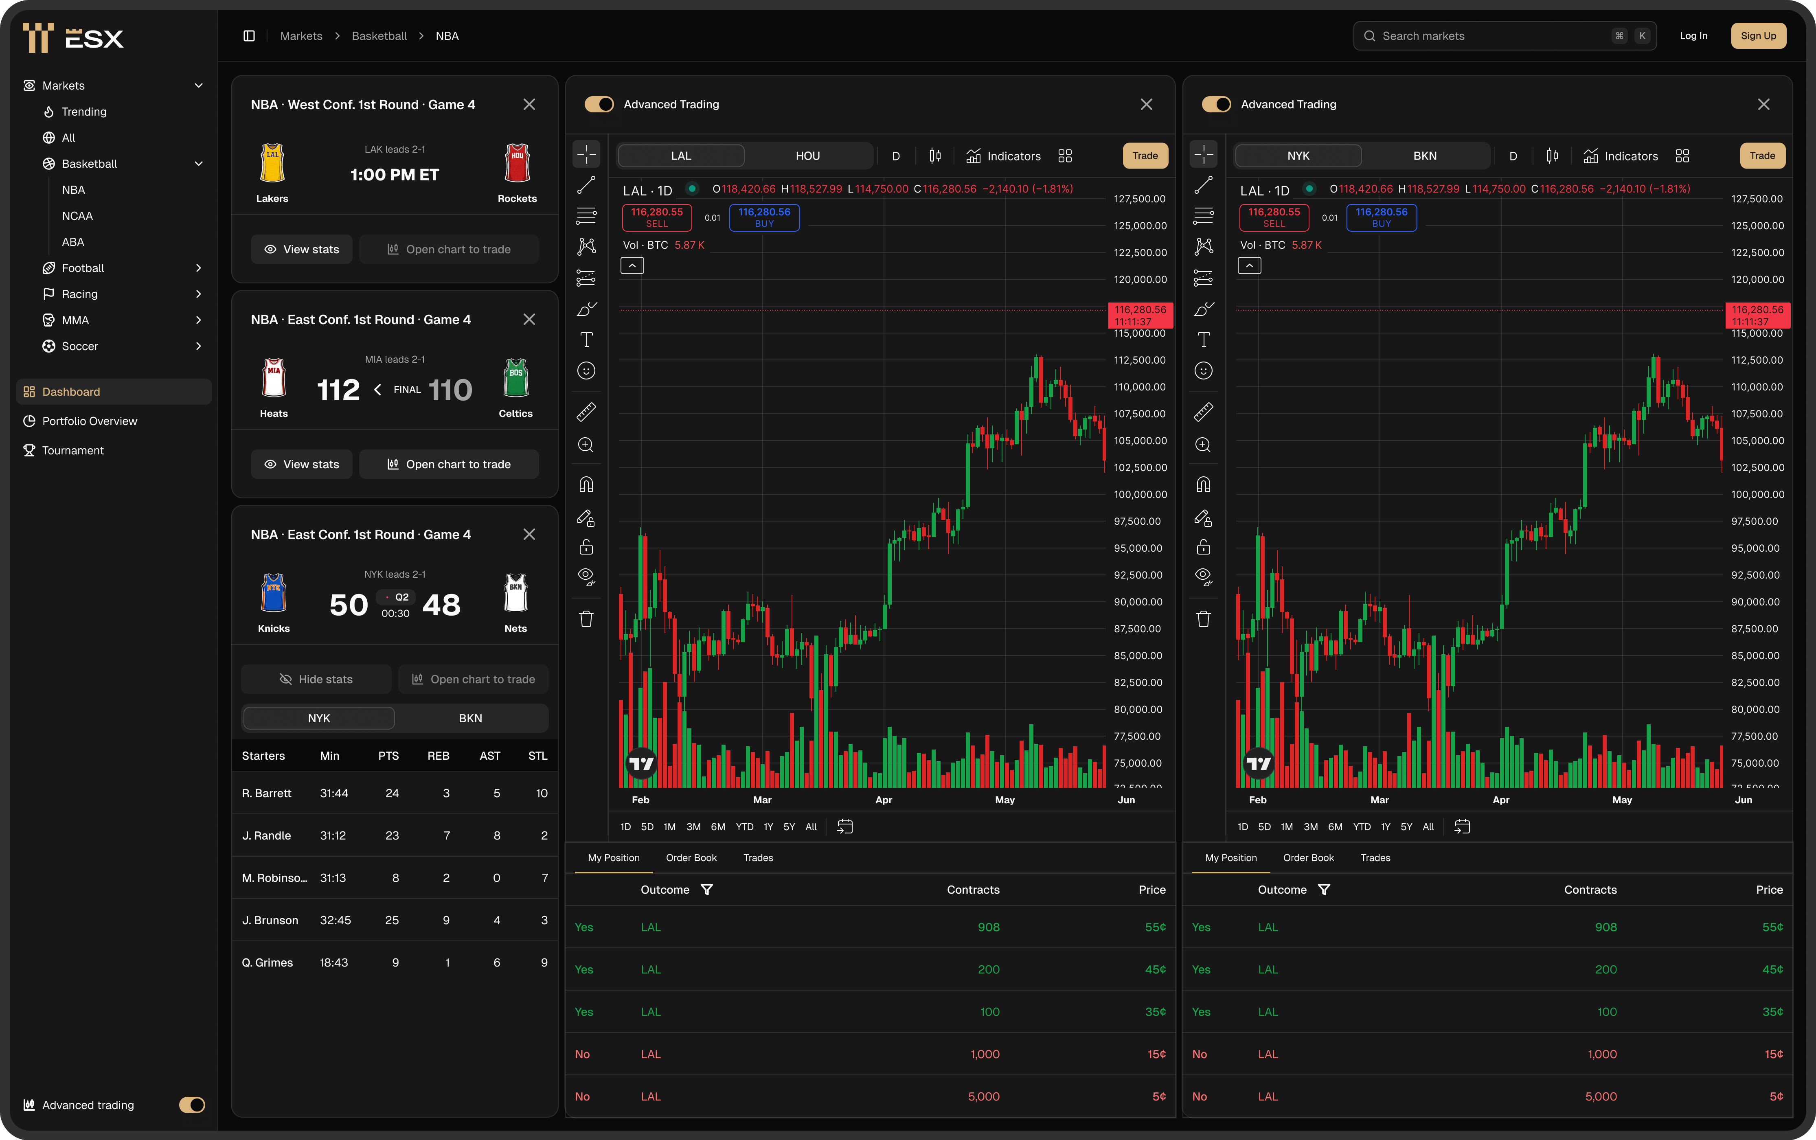
Task: Click SELL price box in LAL/HOU chart
Action: 657,217
